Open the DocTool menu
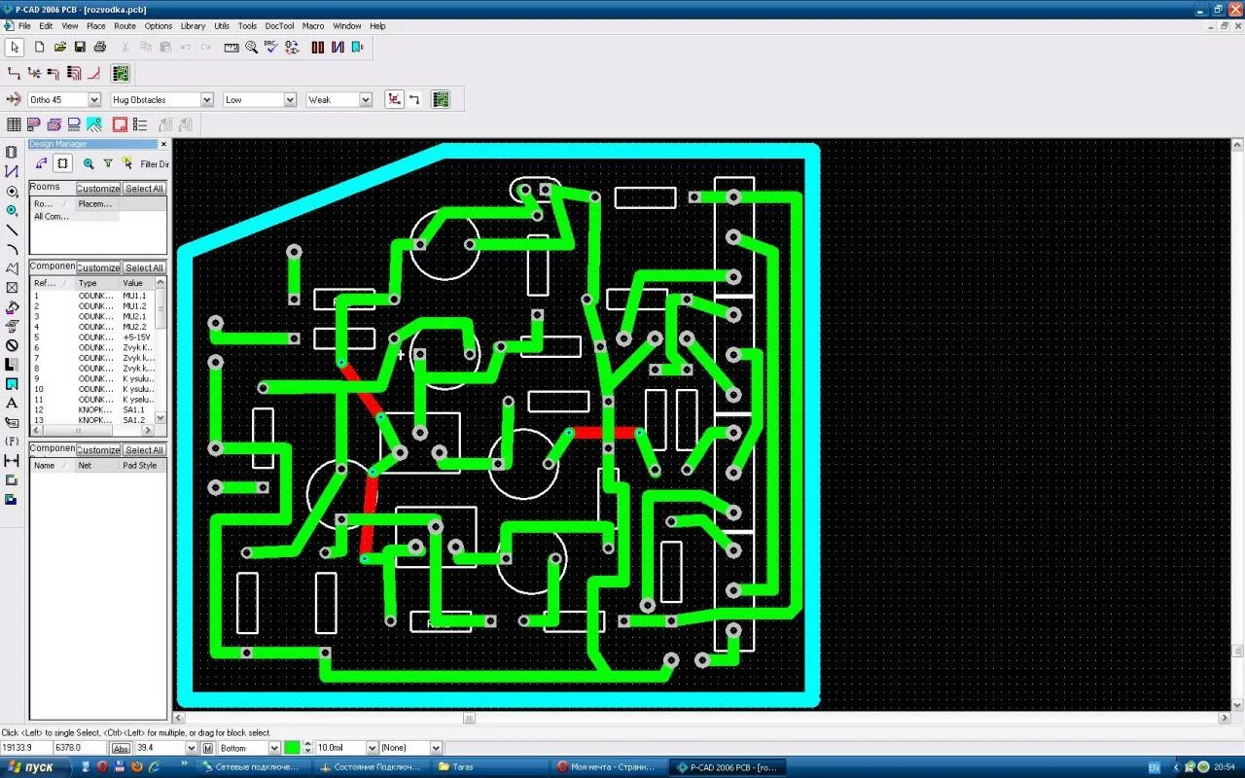 [x=279, y=26]
